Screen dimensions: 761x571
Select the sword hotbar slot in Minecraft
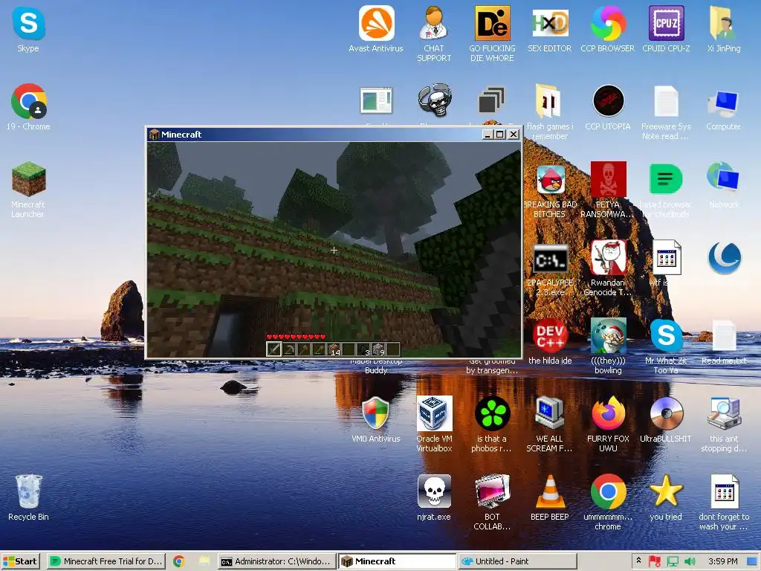click(273, 349)
